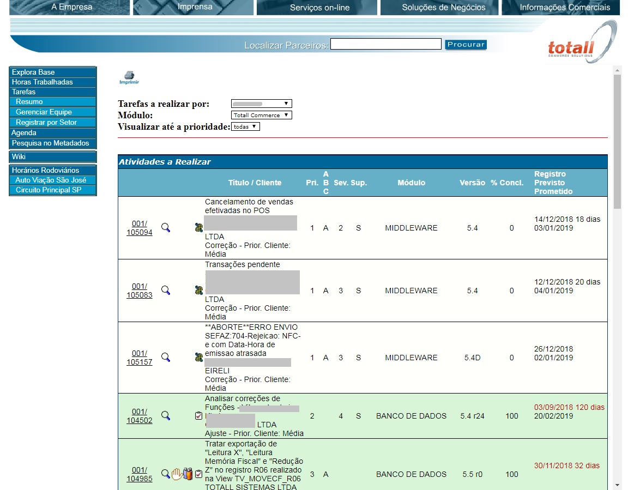Open Pesquisa no Metadados in the sidebar
The width and height of the screenshot is (634, 490).
tap(53, 143)
